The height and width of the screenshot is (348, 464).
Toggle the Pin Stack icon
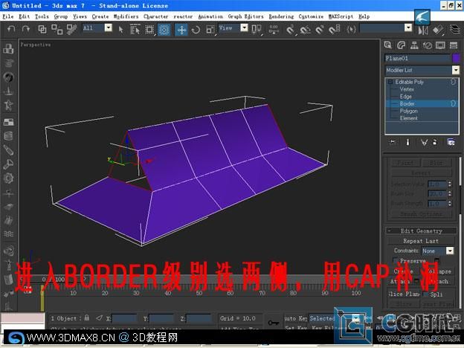click(x=393, y=142)
